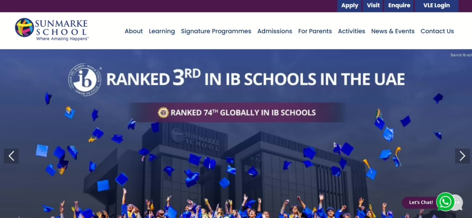Click the Sunmarke School logo
Viewport: 472px width, 218px height.
click(x=51, y=30)
